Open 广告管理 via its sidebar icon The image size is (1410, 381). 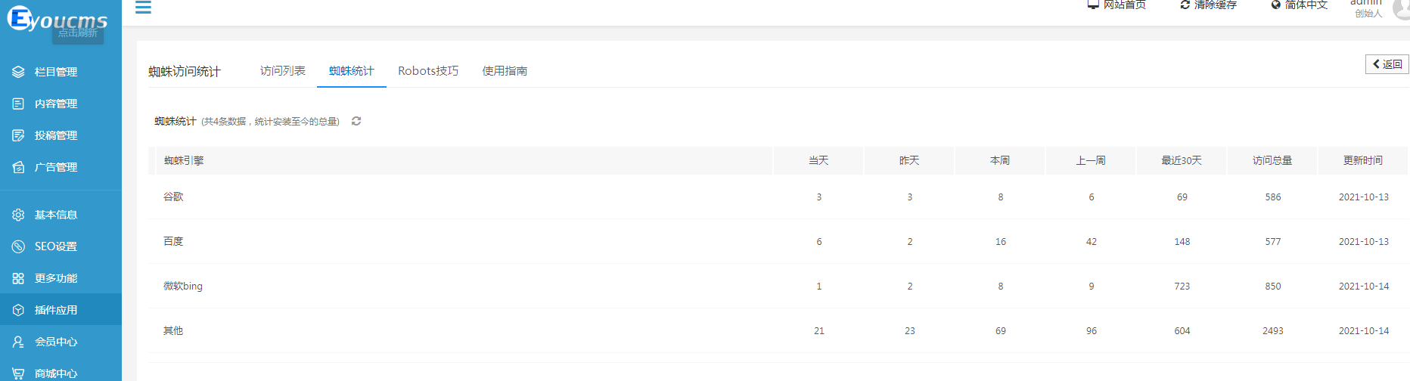coord(18,167)
